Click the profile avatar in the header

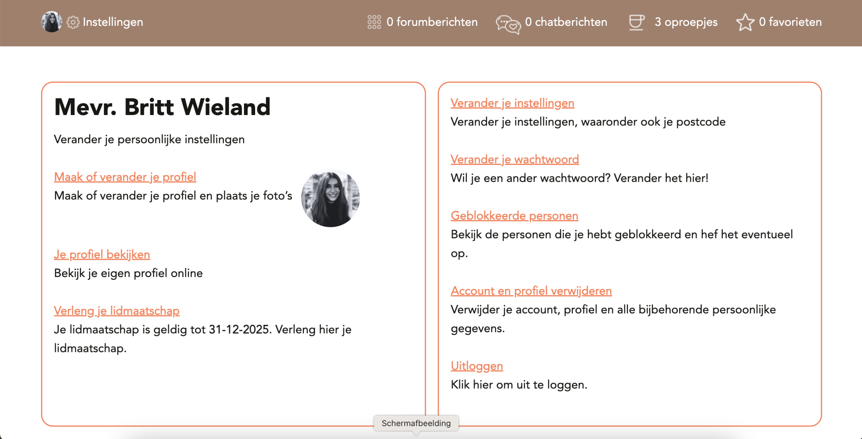pos(51,22)
